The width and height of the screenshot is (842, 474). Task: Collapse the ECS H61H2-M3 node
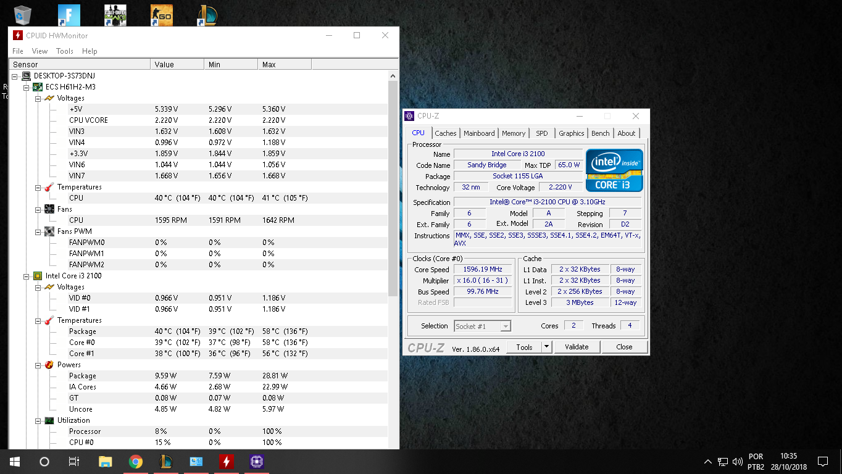point(26,87)
